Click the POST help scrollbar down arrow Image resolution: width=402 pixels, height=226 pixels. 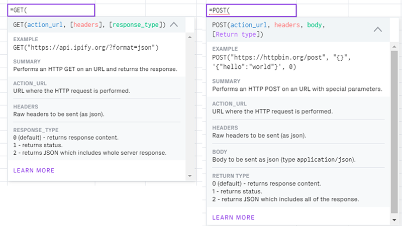click(394, 220)
